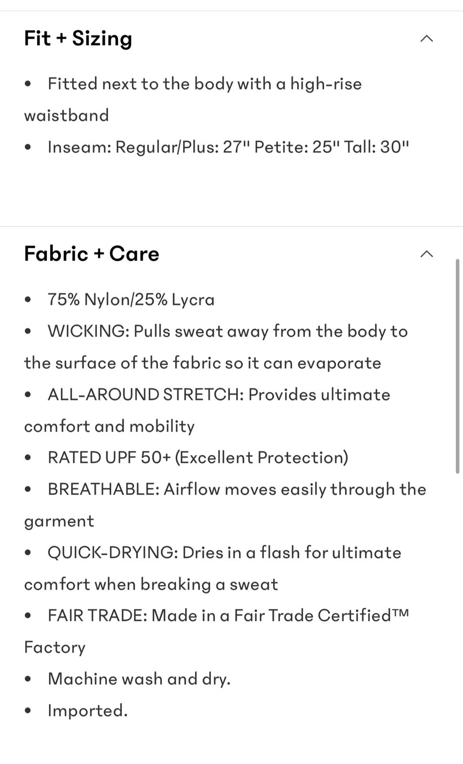Click the WICKING feature description
The image size is (463, 764).
pyautogui.click(x=216, y=347)
